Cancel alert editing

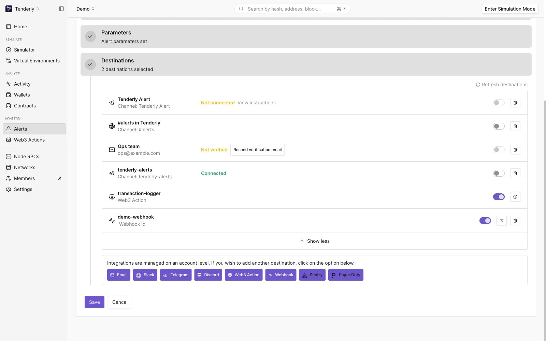(x=120, y=302)
